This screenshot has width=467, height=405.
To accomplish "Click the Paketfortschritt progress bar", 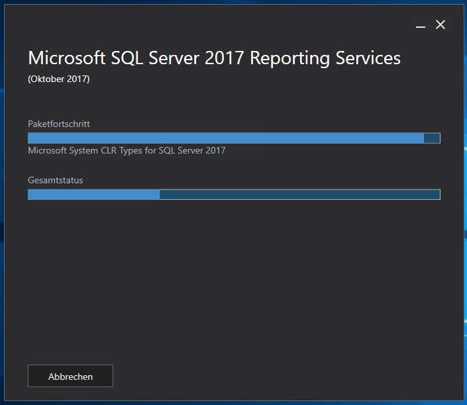I will coord(234,138).
